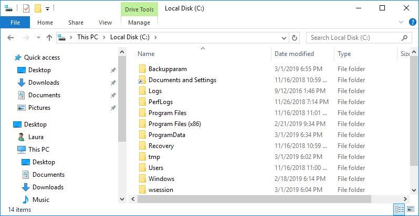Click the Properties quick access toolbar icon
The image size is (419, 216).
click(26, 8)
